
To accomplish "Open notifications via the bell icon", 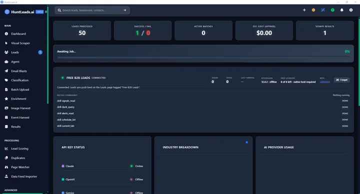I will click(341, 10).
